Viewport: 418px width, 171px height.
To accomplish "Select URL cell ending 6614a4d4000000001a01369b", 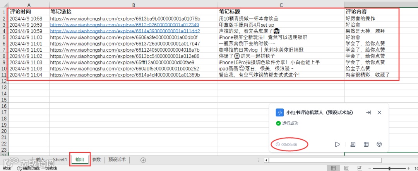I will point(134,75).
